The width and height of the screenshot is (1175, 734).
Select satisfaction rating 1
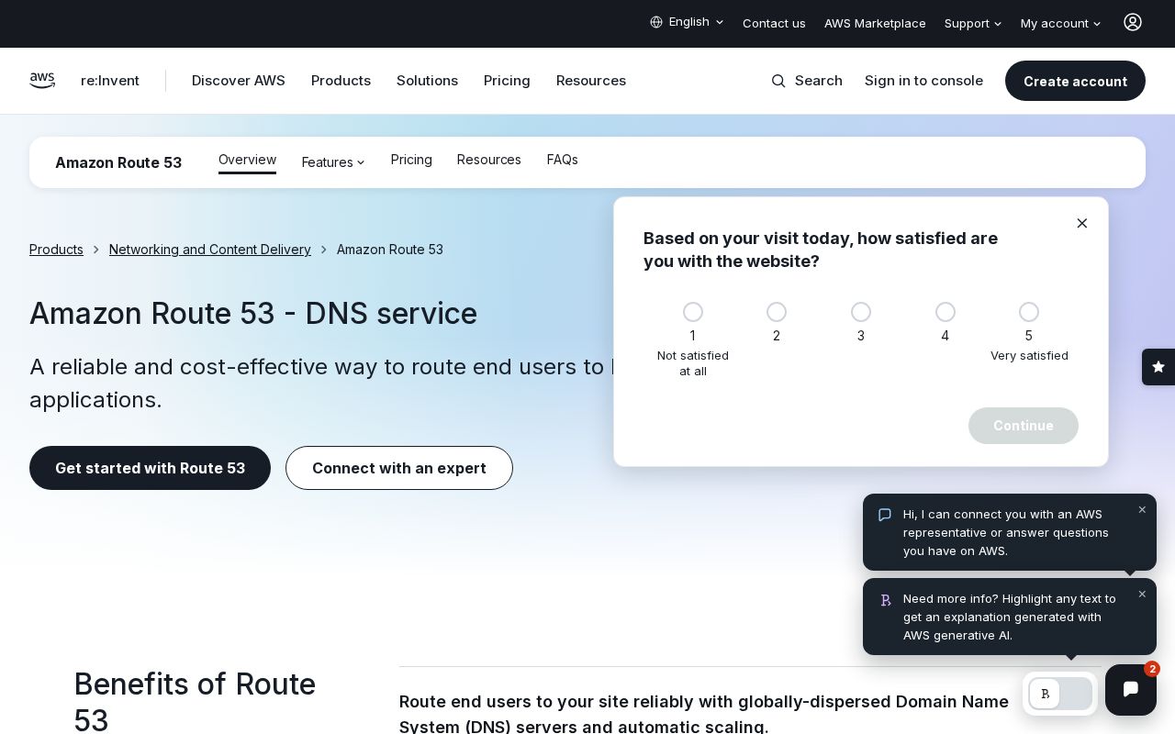pos(693,312)
